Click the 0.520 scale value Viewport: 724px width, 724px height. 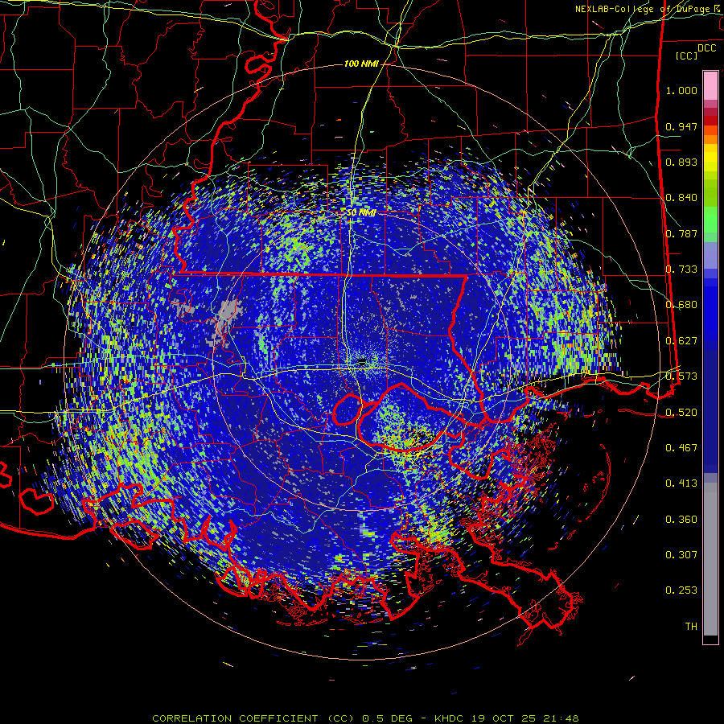(x=681, y=413)
